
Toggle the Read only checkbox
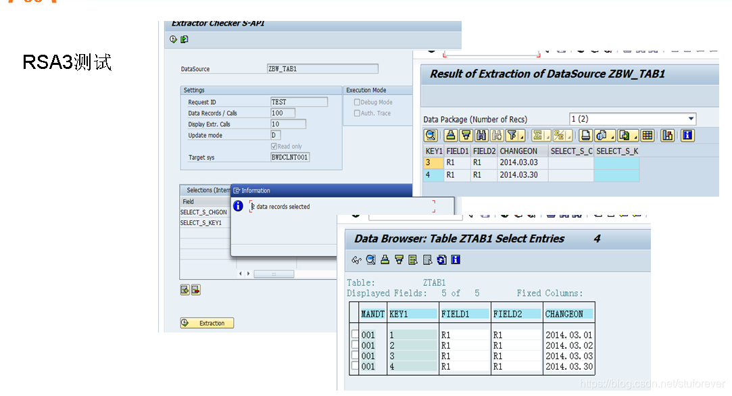[x=274, y=146]
